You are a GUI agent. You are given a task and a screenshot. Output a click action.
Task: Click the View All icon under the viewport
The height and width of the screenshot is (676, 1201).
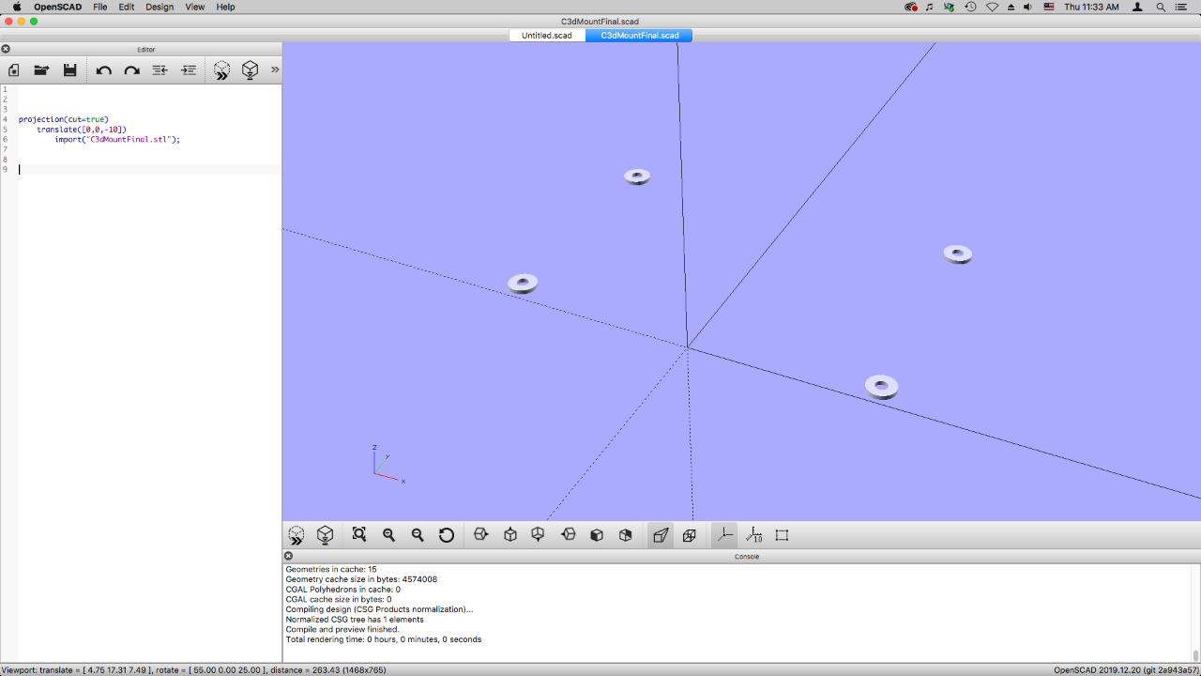[359, 535]
